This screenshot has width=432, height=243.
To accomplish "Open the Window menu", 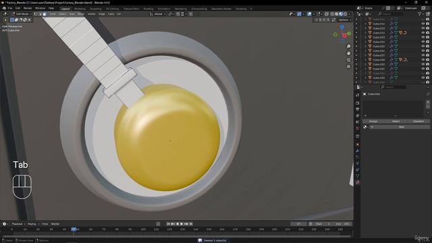I will click(x=40, y=8).
